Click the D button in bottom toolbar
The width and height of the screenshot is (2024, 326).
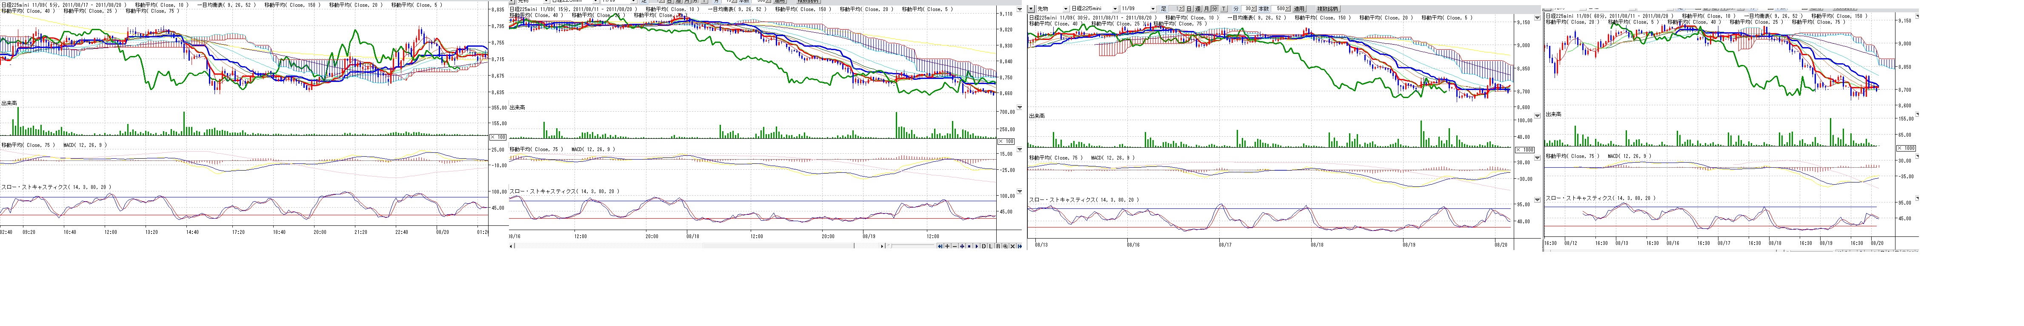click(x=984, y=246)
